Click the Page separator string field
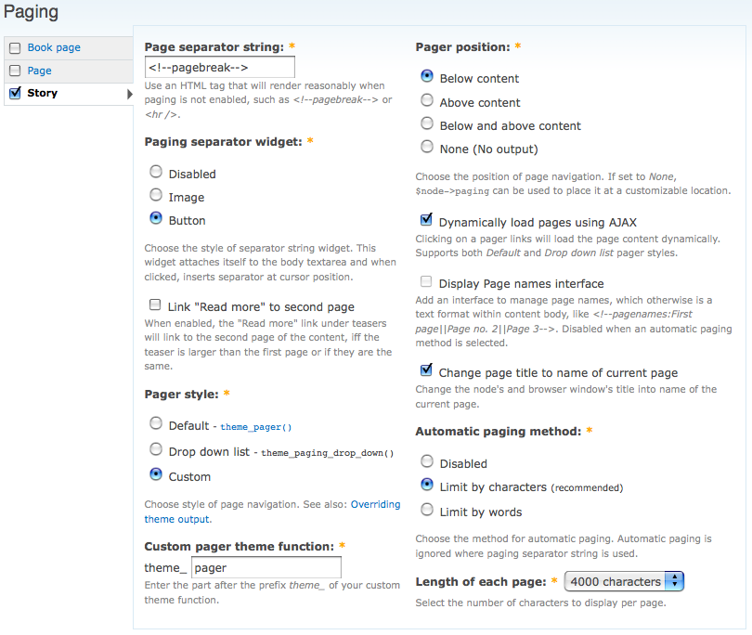The height and width of the screenshot is (635, 752). coord(220,67)
